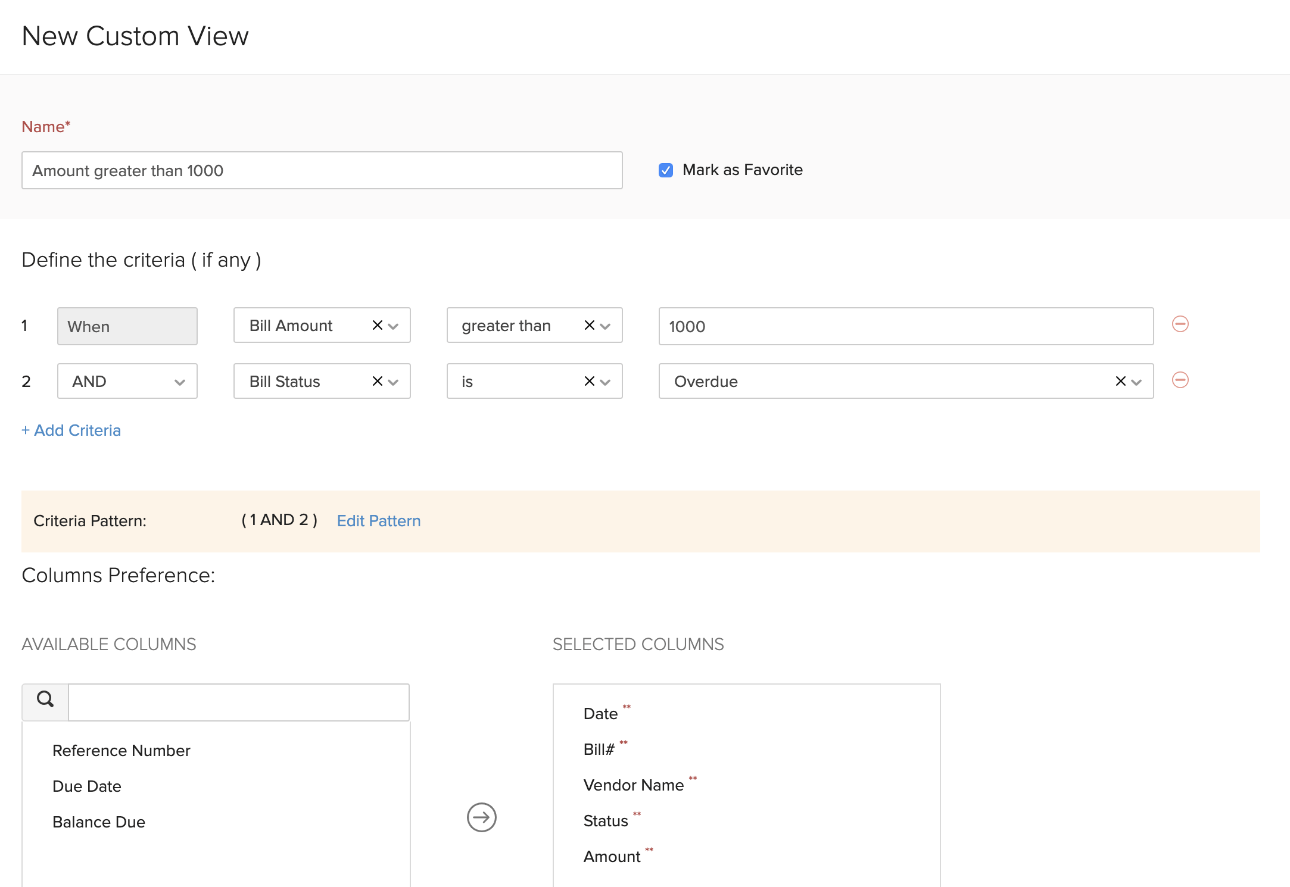Open the AND logic dropdown
Screen dimensions: 1290x887
tap(180, 381)
